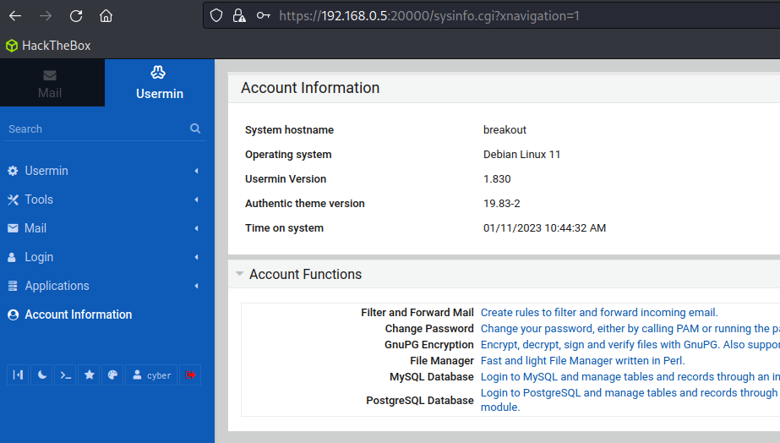Click theme version value '19.83-2'

click(501, 204)
